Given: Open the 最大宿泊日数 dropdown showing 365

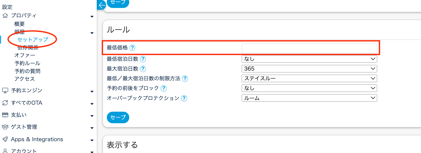Looking at the screenshot, I should (309, 69).
